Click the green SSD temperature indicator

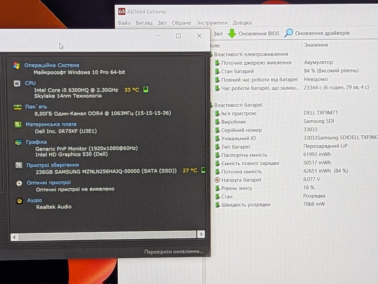[x=203, y=170]
